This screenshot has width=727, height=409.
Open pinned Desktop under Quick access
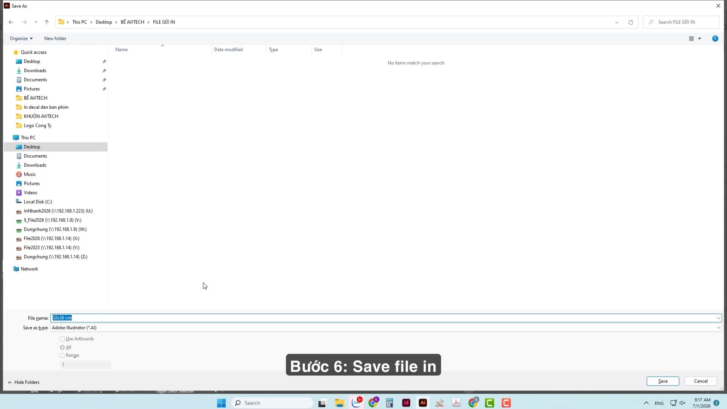tap(32, 61)
